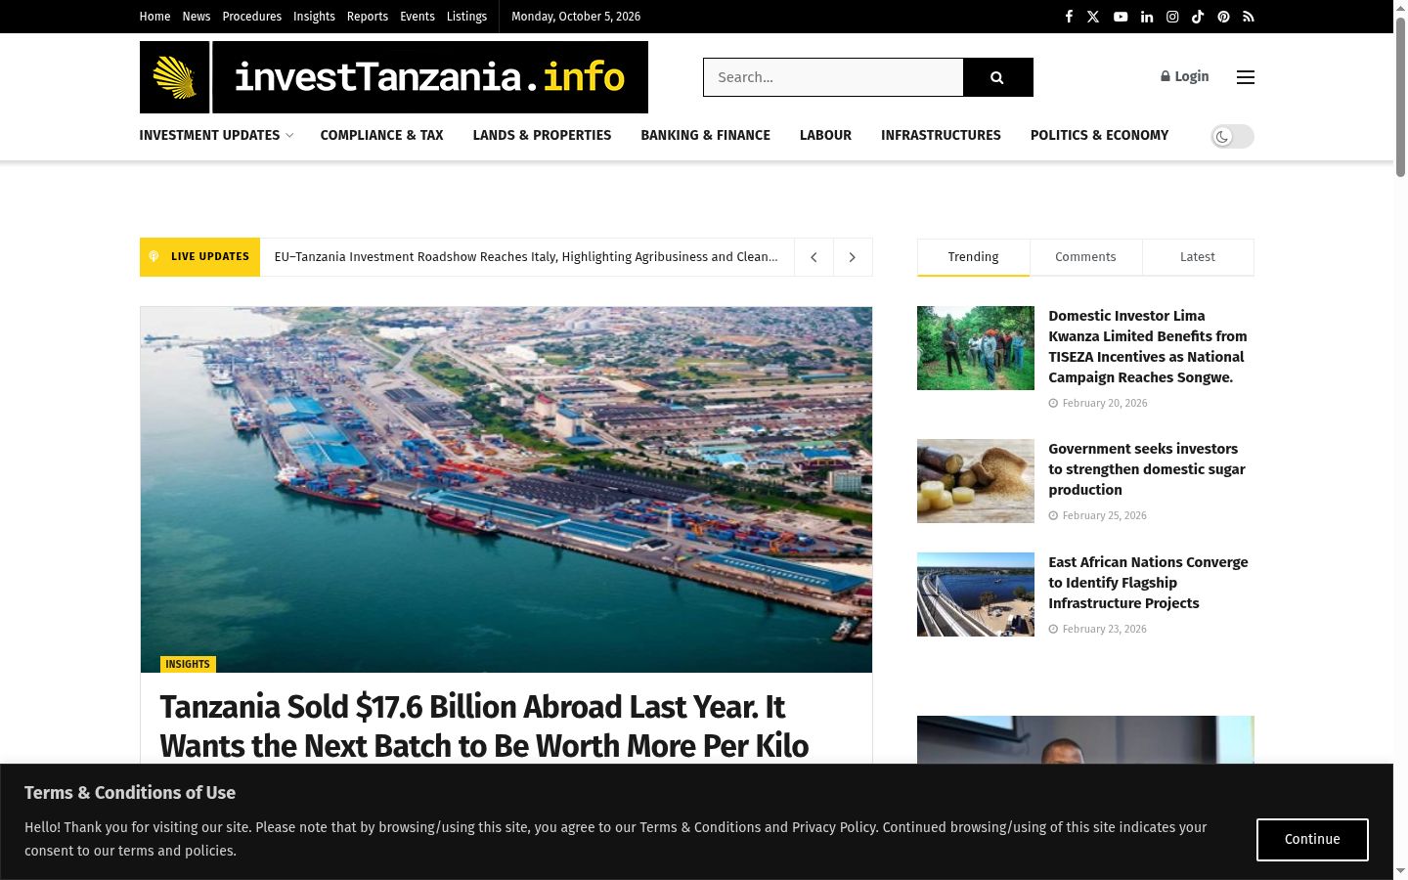Read the Government seeks investors sugar article
The height and width of the screenshot is (880, 1408).
pyautogui.click(x=1147, y=469)
